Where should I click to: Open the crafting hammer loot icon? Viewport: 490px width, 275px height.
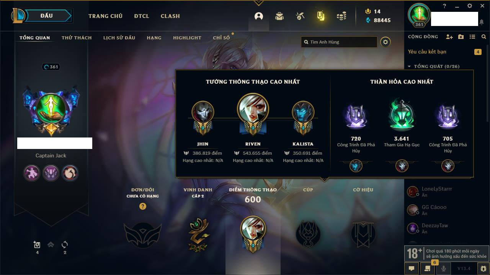pyautogui.click(x=300, y=16)
